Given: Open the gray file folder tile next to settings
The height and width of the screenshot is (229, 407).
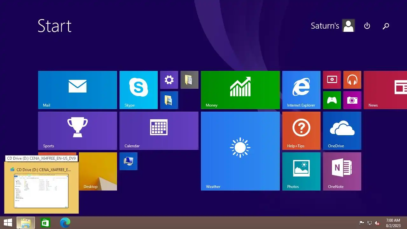Looking at the screenshot, I should click(190, 80).
